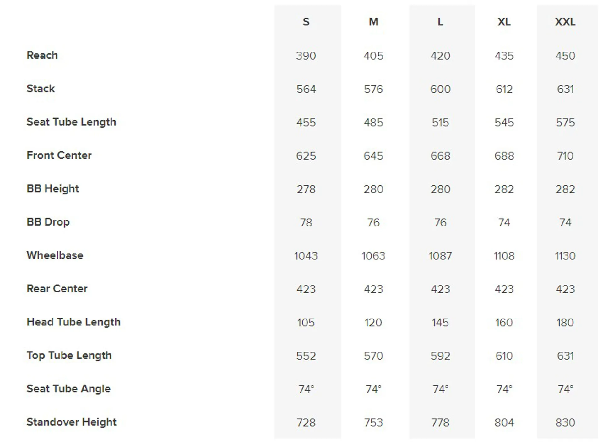Click the Front Center row label
The width and height of the screenshot is (603, 442).
point(59,155)
